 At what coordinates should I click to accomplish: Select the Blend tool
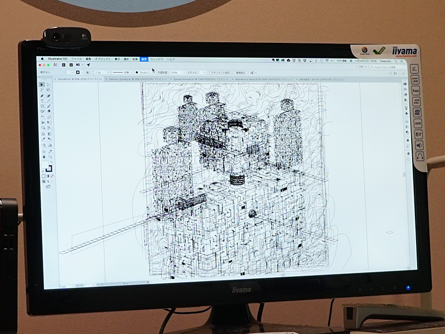pyautogui.click(x=50, y=139)
